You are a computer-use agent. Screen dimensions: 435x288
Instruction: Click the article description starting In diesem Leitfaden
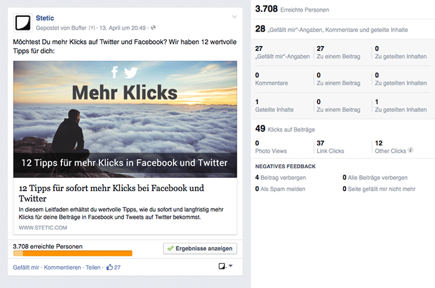(121, 213)
